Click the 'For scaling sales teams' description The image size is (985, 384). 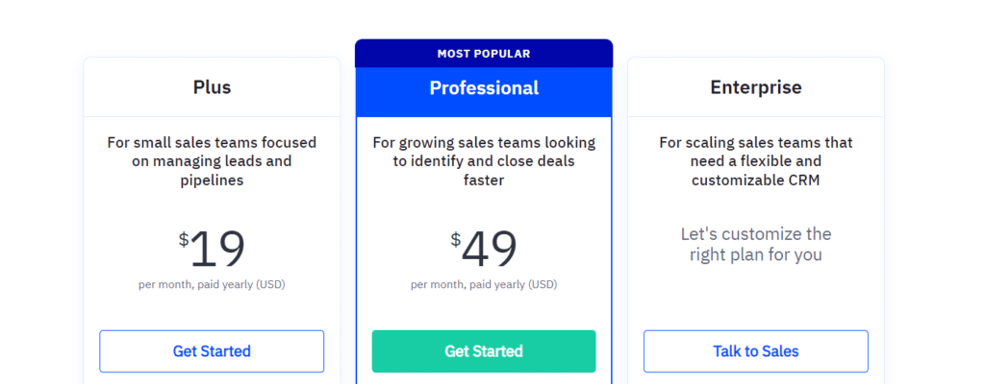(x=756, y=161)
